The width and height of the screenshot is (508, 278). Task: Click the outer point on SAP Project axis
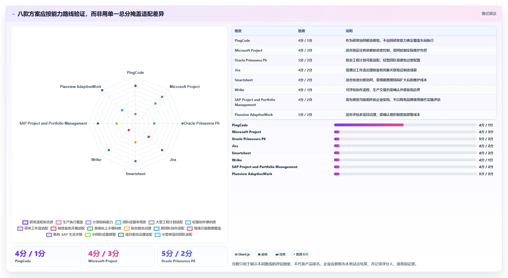[98, 123]
